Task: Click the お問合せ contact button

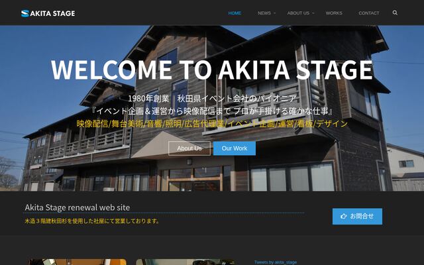Action: coord(357,217)
